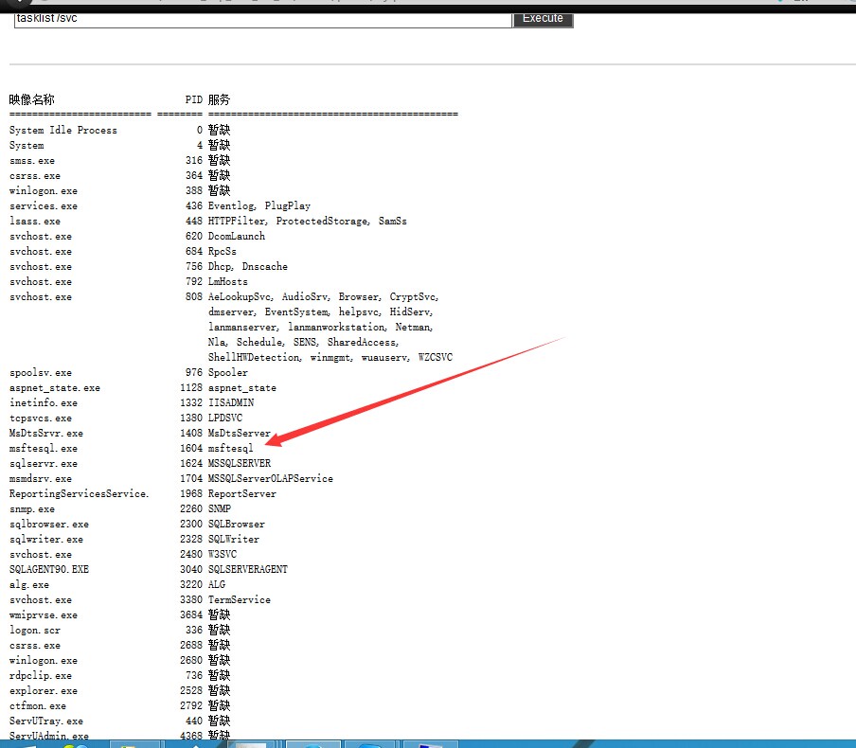The width and height of the screenshot is (856, 748).
Task: Select the 映像名称 column header text
Action: pos(31,99)
